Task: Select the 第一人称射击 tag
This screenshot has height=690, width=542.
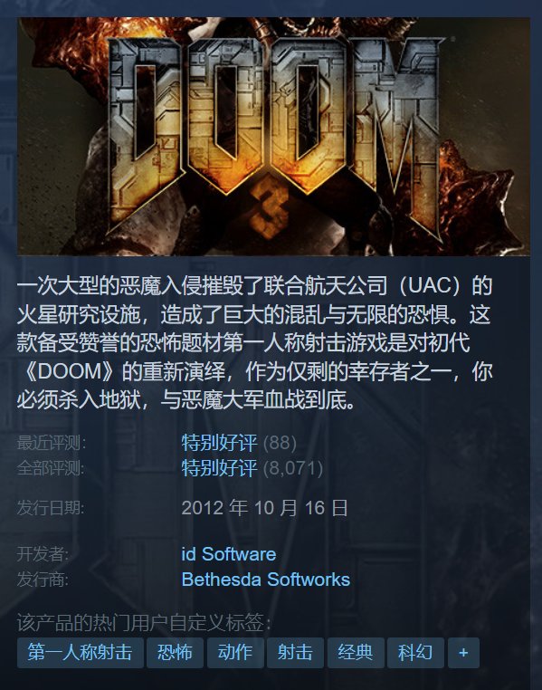Action: coord(81,653)
